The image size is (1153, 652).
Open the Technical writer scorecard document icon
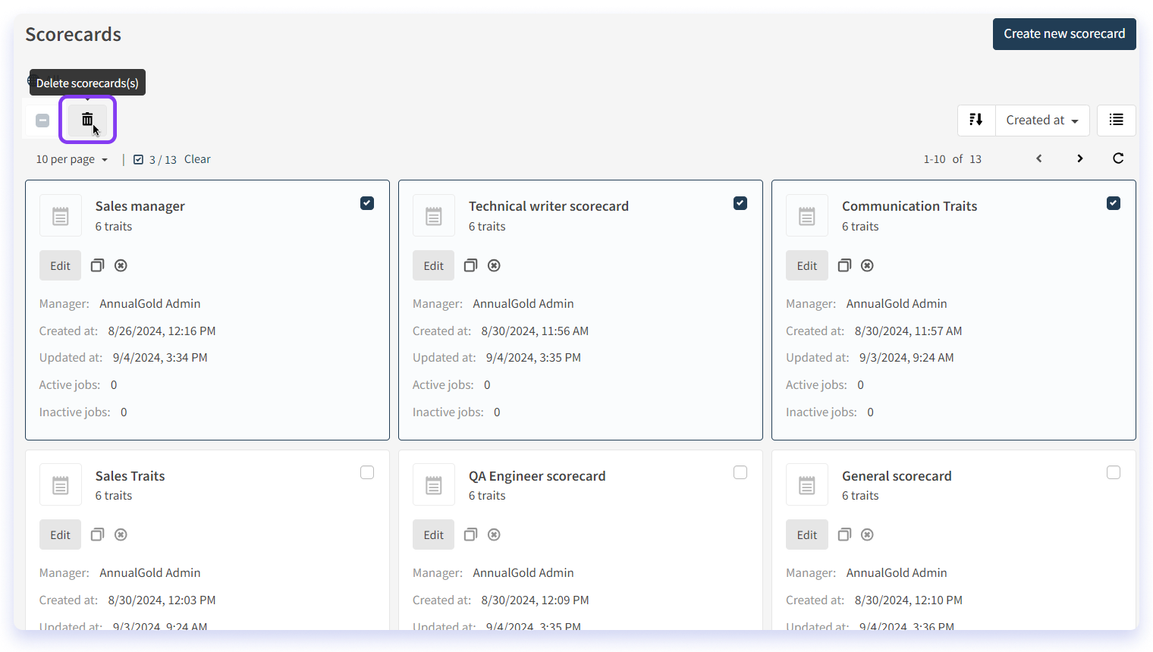(434, 216)
